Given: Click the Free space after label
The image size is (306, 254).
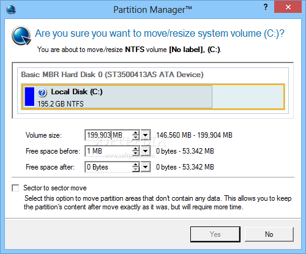Looking at the screenshot, I should point(50,167).
